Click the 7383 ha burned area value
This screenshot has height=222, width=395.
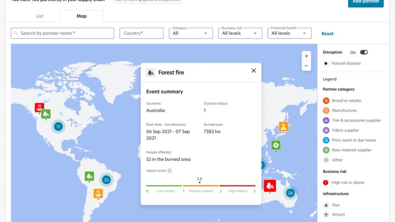[x=212, y=132]
